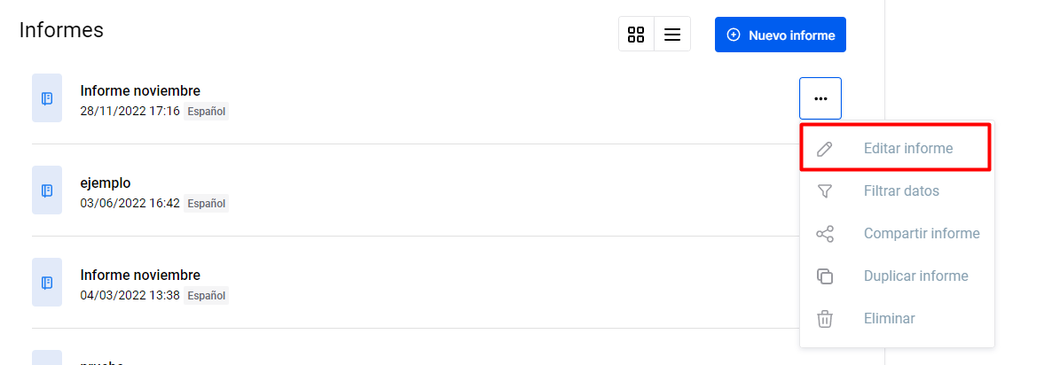Select Filtrar datos from the menu
The height and width of the screenshot is (365, 1044).
point(896,191)
